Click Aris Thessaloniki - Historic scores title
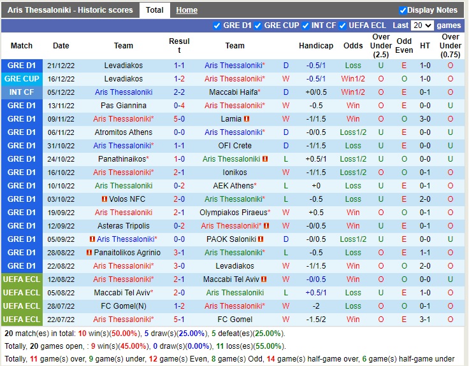 (x=70, y=10)
